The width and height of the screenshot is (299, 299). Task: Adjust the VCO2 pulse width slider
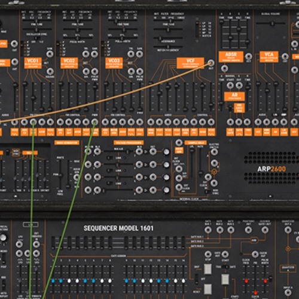(78, 38)
